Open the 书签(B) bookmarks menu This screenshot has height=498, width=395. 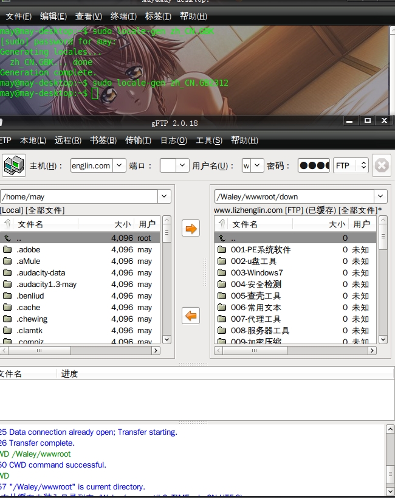point(103,140)
